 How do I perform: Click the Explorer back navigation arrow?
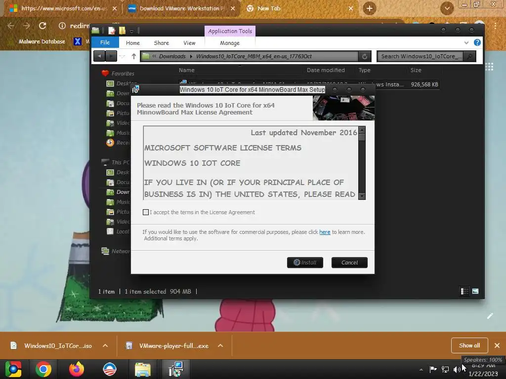click(99, 56)
